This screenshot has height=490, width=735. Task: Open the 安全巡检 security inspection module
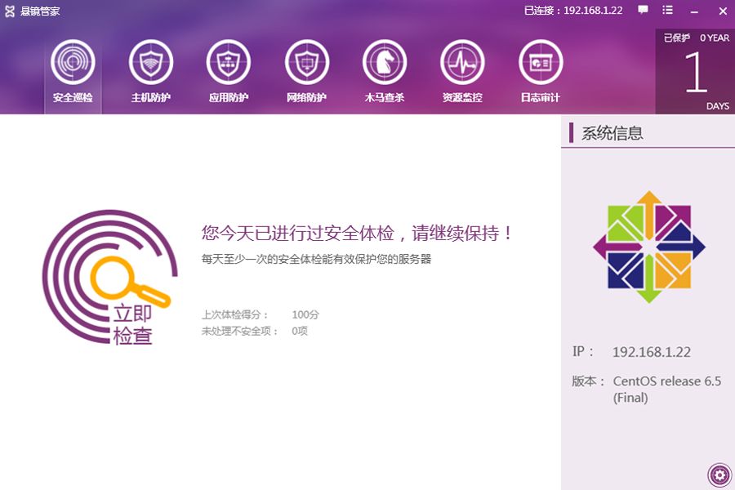73,64
